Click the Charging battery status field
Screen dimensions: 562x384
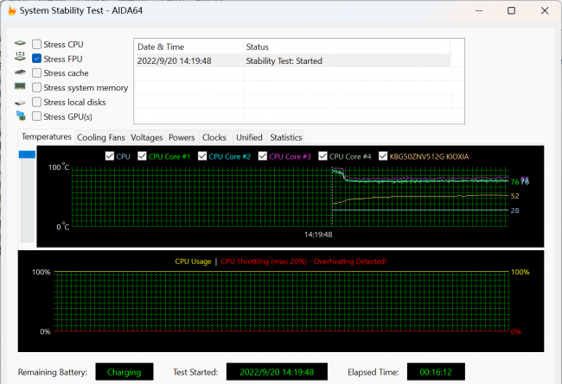(x=125, y=372)
